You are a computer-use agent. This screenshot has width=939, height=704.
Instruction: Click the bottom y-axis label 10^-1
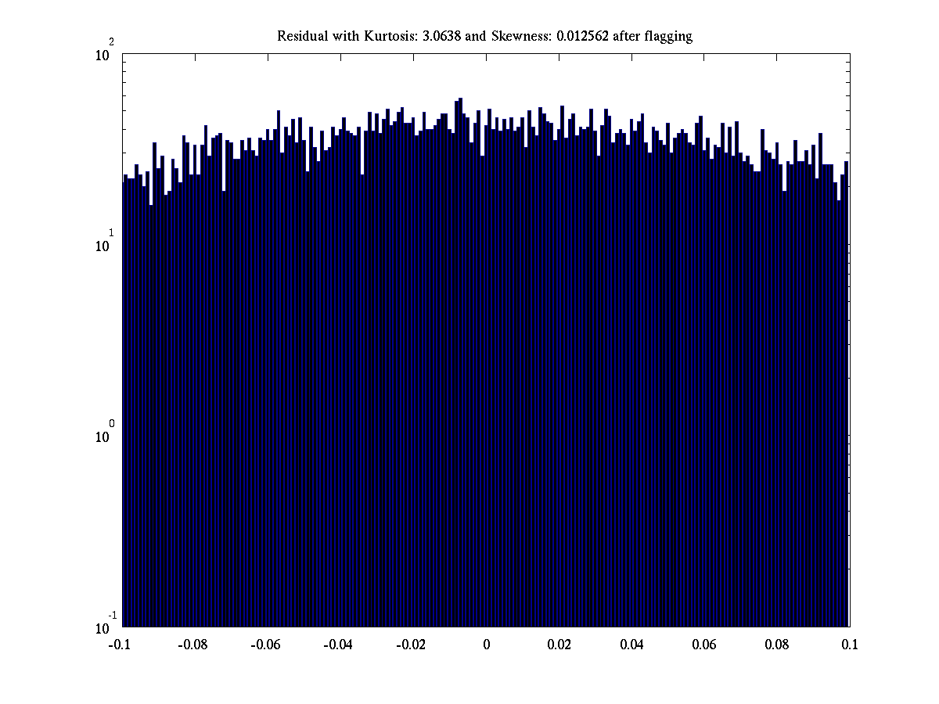[106, 627]
